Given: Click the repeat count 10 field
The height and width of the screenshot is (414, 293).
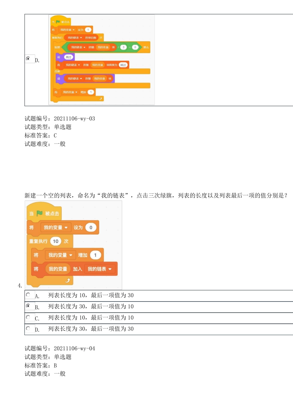Looking at the screenshot, I should click(56, 241).
